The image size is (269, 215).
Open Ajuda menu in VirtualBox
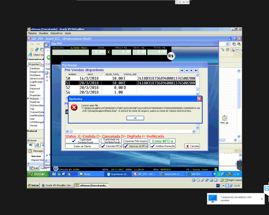pyautogui.click(x=68, y=33)
